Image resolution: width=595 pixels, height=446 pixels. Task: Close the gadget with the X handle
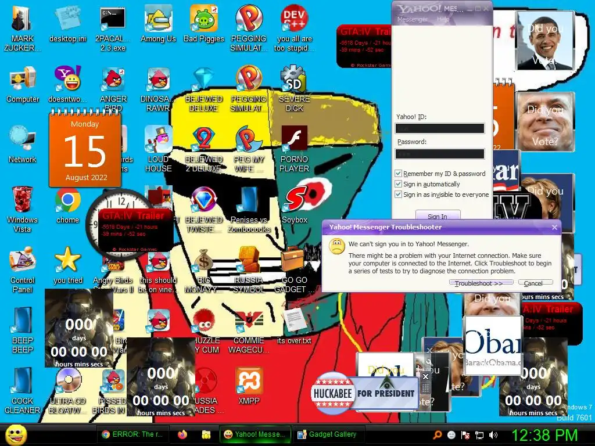(x=425, y=376)
